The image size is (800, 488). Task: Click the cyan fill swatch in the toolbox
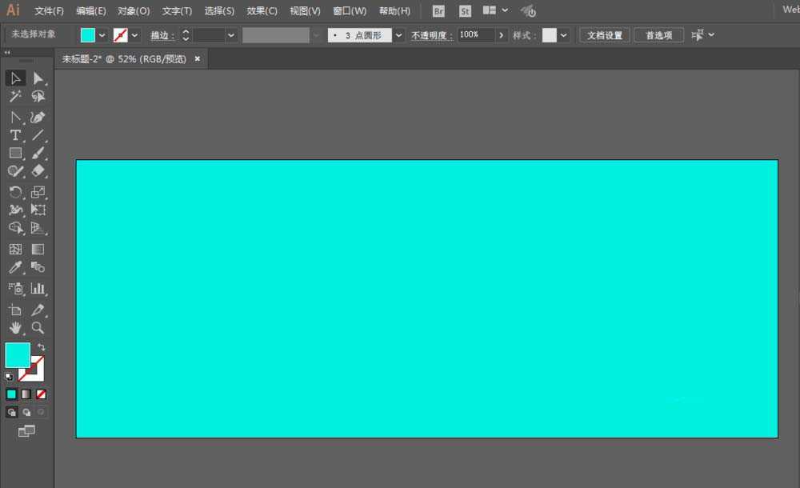17,354
